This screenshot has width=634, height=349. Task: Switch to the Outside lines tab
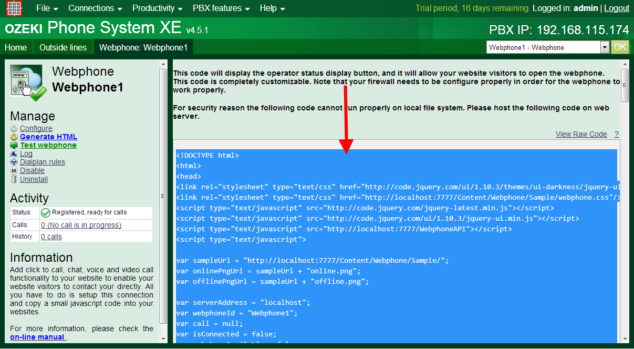pyautogui.click(x=63, y=47)
